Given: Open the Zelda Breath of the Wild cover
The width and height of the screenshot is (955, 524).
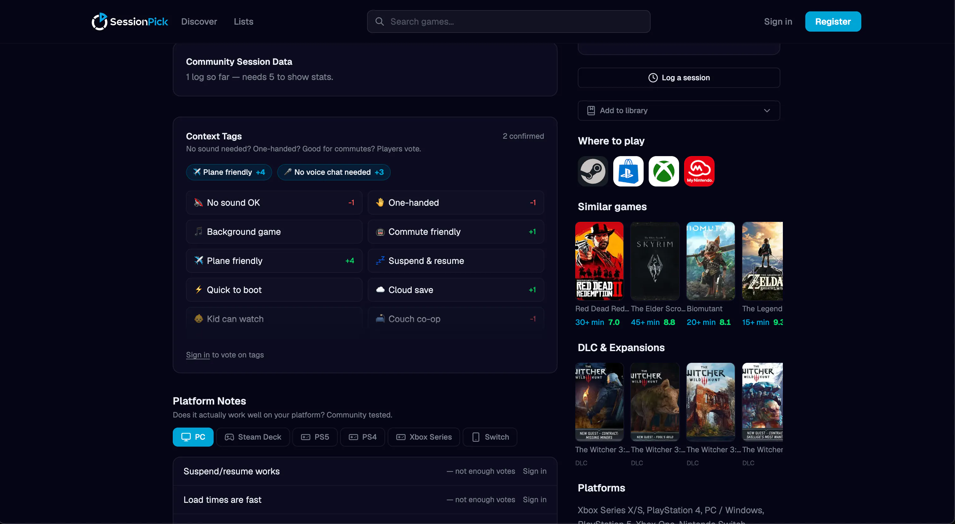Looking at the screenshot, I should pos(762,261).
